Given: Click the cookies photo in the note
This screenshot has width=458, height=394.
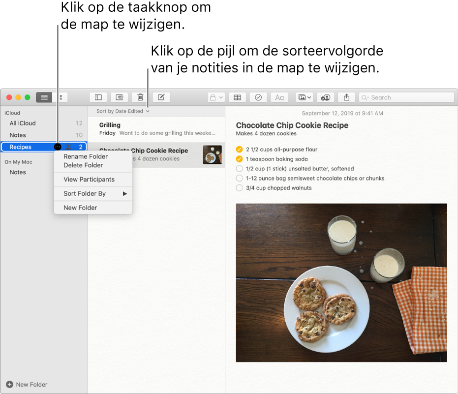Looking at the screenshot, I should (341, 283).
